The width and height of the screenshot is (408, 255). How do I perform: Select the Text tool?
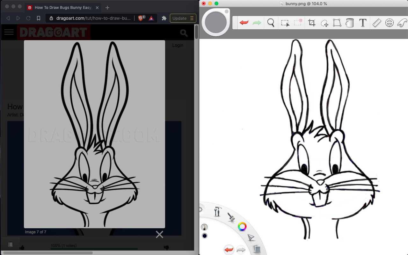[362, 23]
